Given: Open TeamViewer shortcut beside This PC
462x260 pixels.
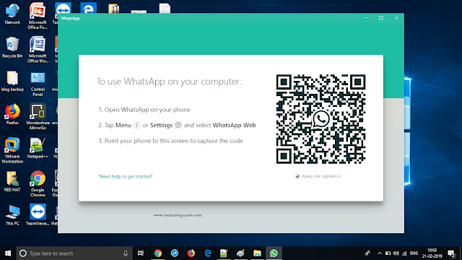Looking at the screenshot, I should coord(38,214).
